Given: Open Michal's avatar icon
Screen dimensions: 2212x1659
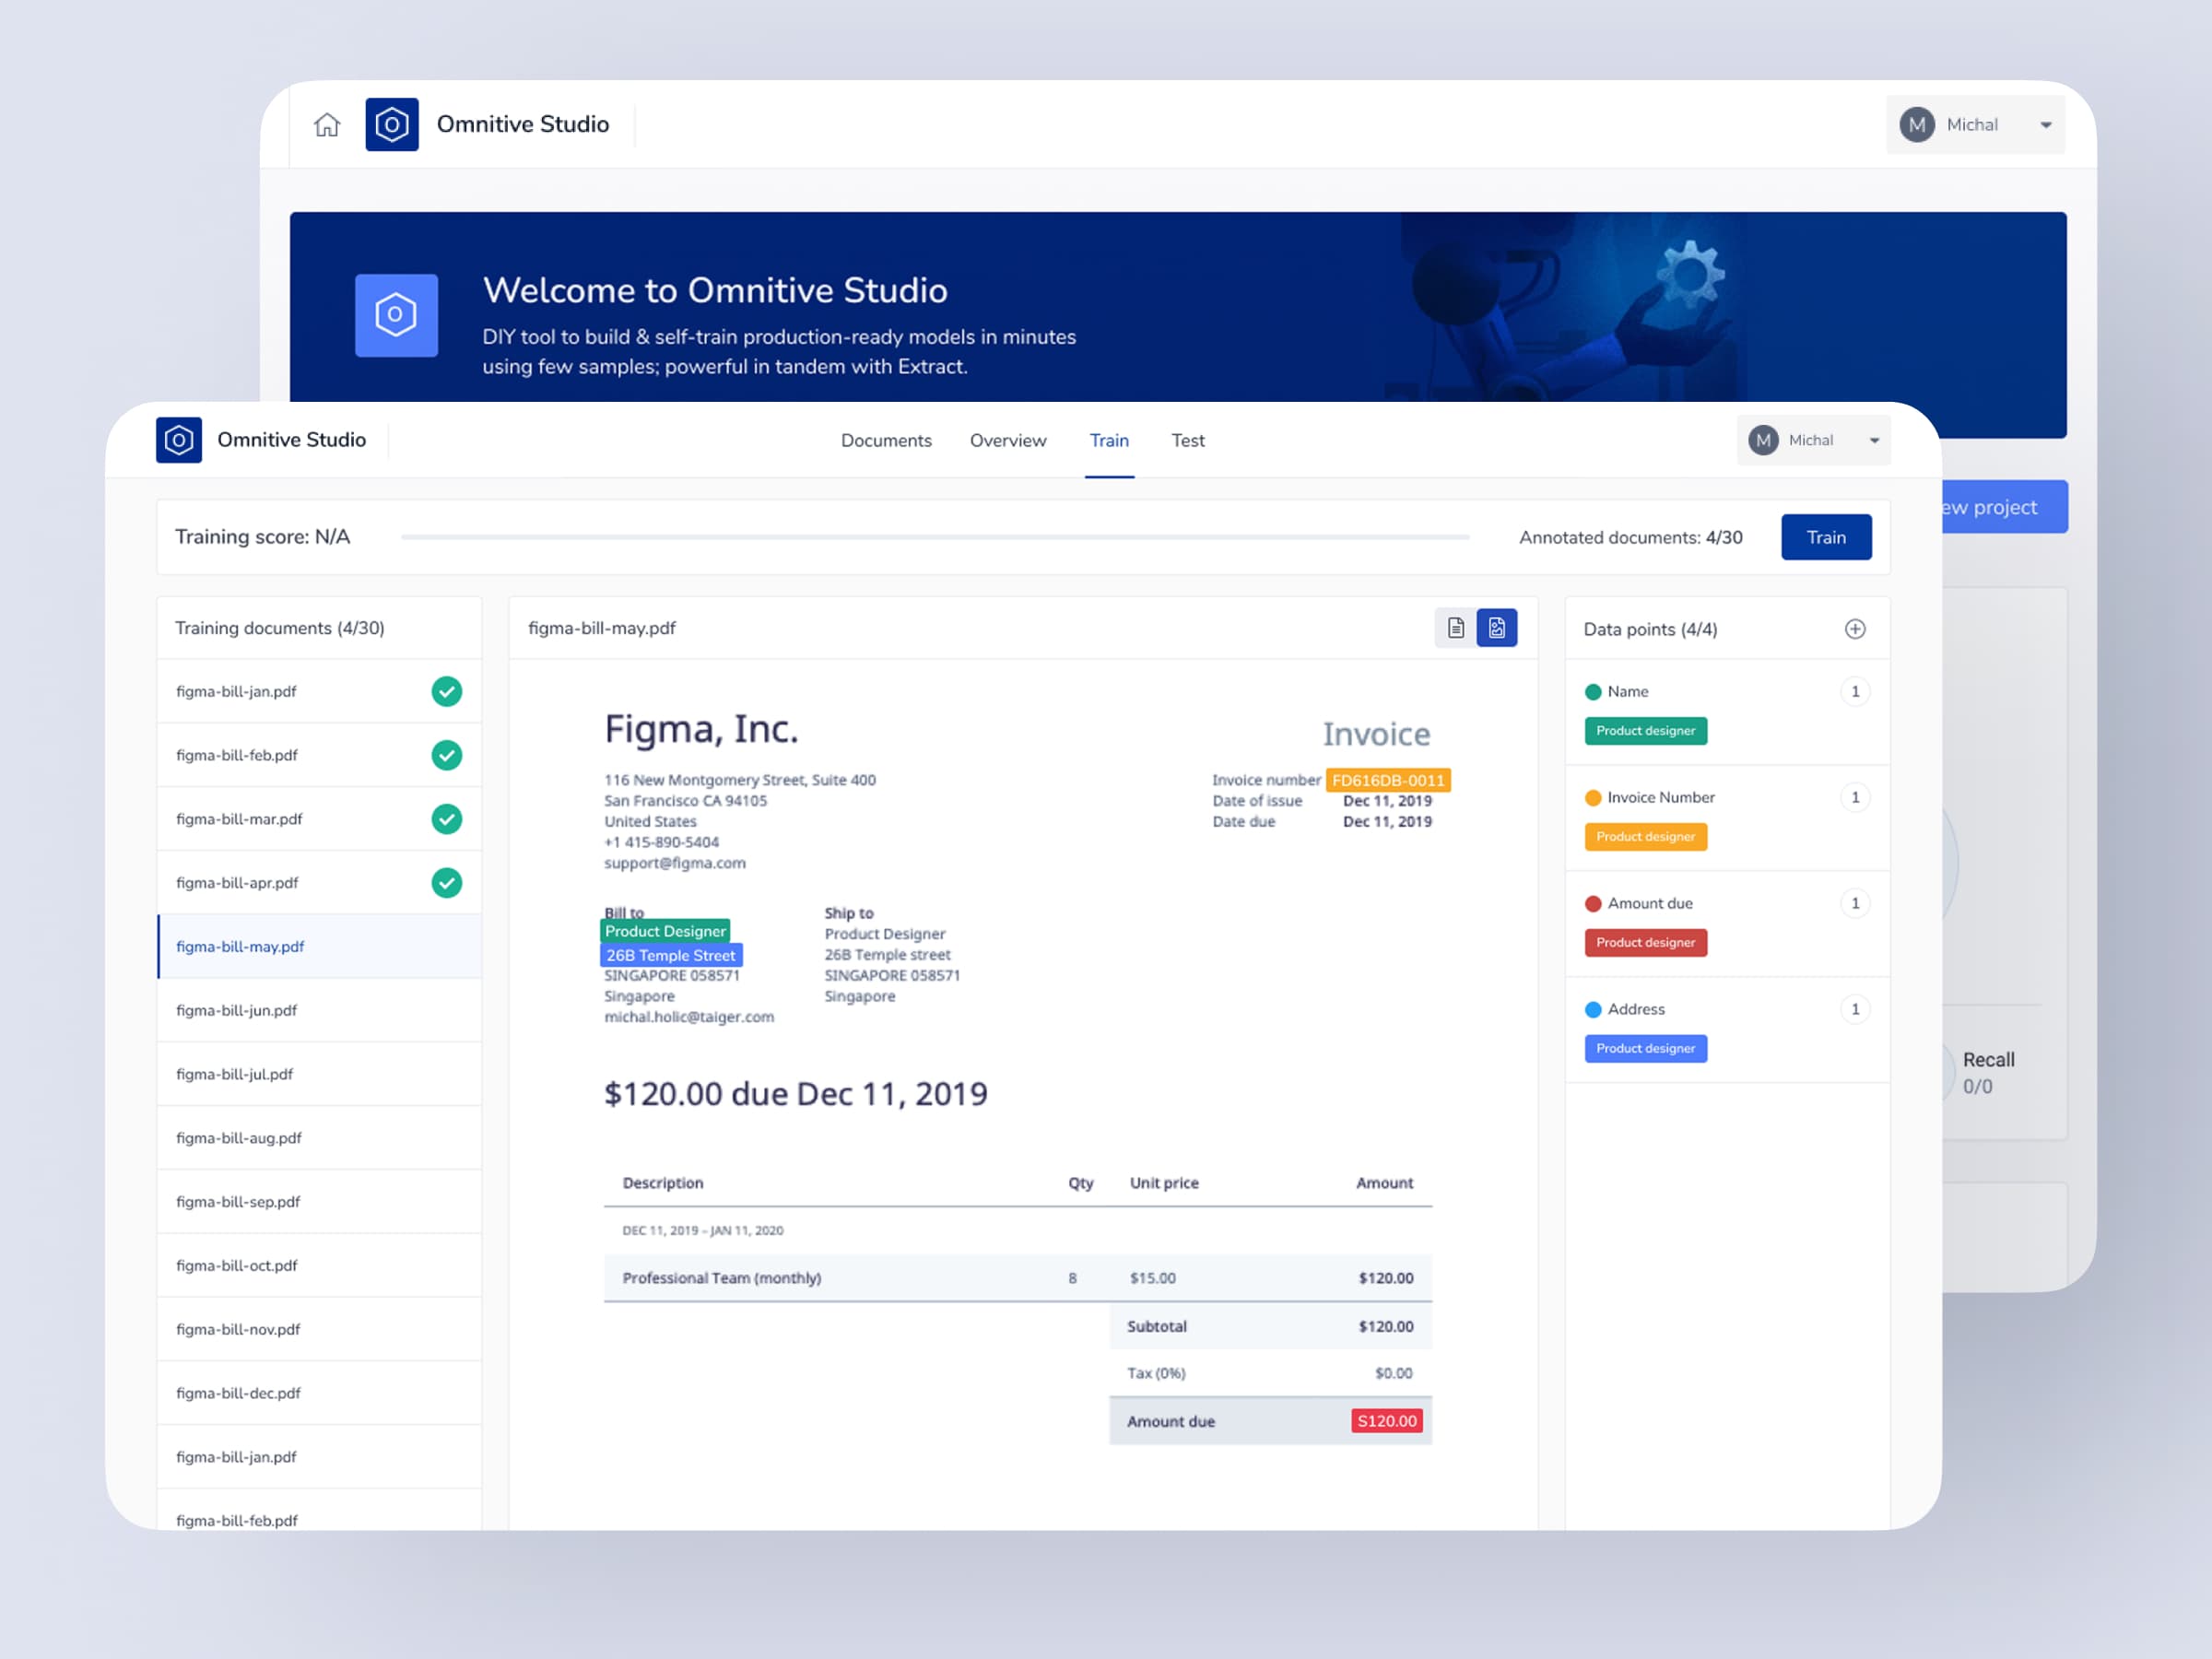Looking at the screenshot, I should pyautogui.click(x=1763, y=440).
